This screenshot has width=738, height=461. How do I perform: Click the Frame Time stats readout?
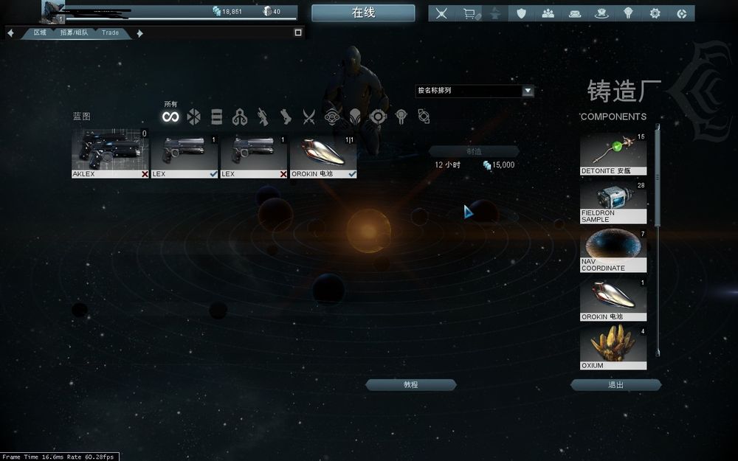[x=58, y=457]
